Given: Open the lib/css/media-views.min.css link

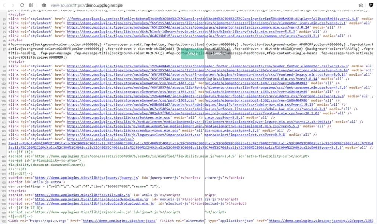Looking at the screenshot, I should (x=123, y=131).
